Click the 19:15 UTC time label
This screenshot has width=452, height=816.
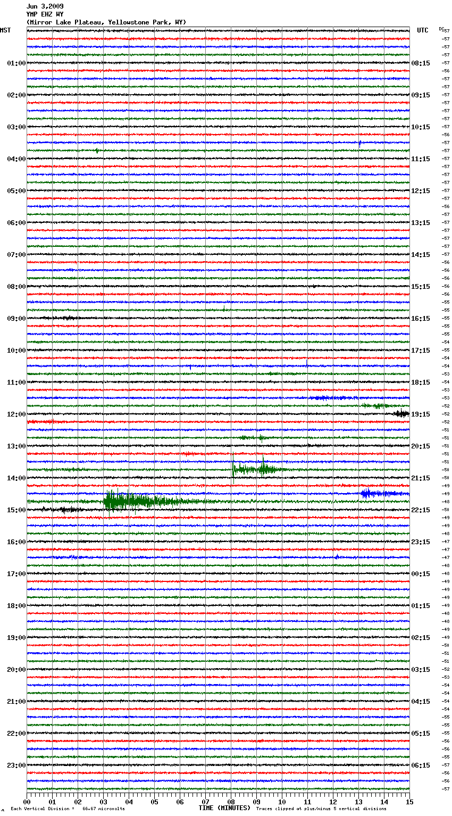pos(421,414)
